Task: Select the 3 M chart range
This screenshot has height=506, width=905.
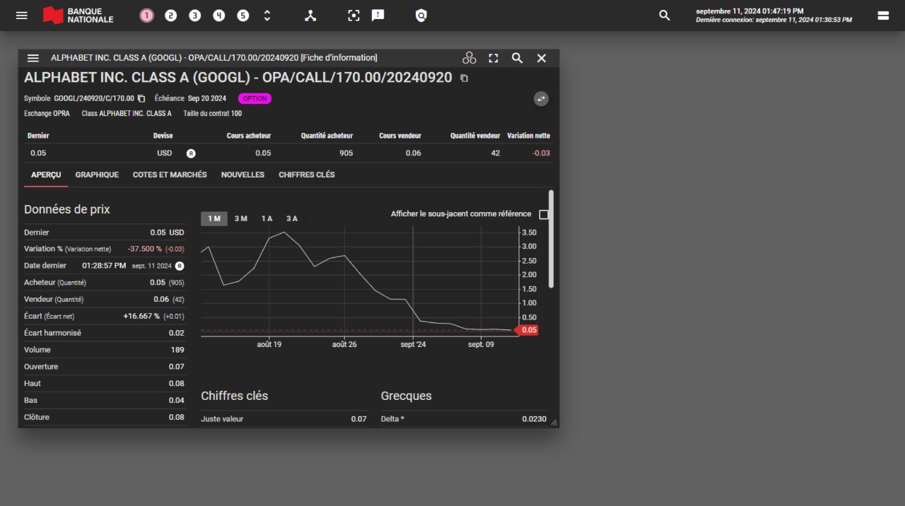Action: click(241, 218)
